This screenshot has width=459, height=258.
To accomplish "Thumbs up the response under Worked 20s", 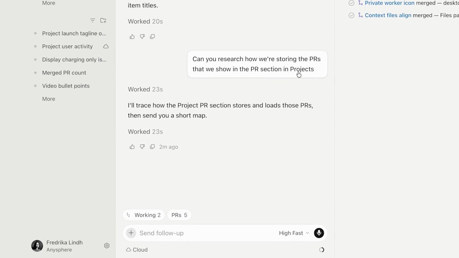I will coord(132,37).
